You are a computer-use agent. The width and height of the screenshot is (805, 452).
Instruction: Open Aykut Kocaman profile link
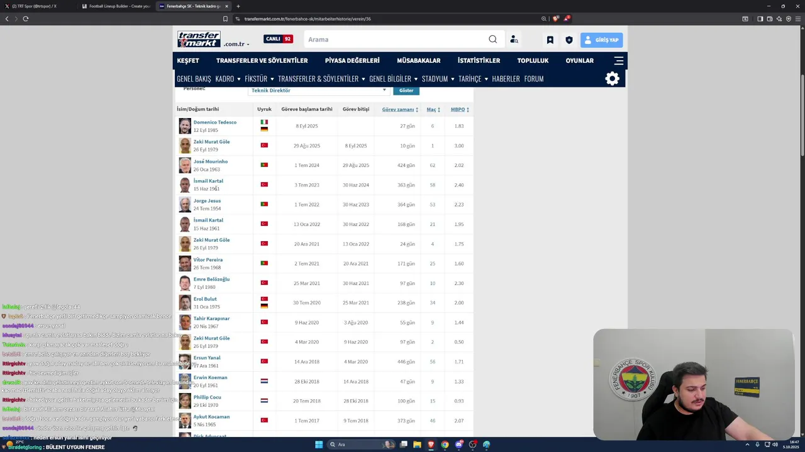tap(211, 417)
